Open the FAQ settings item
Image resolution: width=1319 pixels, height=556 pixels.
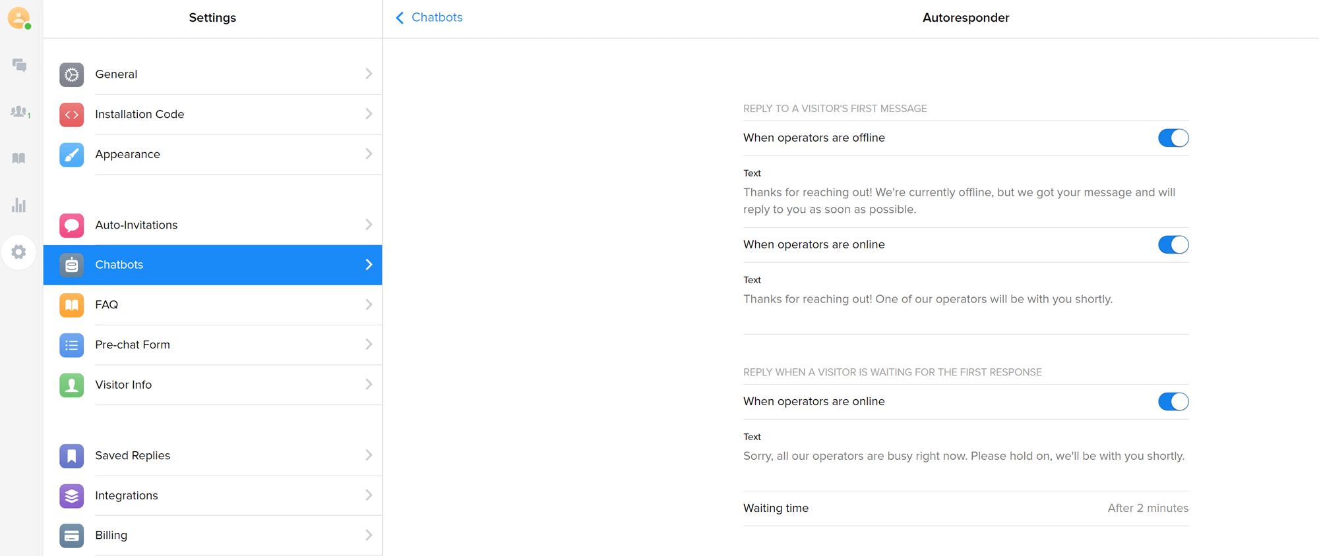click(212, 305)
